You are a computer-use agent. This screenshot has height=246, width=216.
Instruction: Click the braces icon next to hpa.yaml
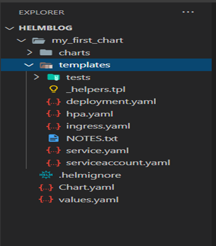click(54, 114)
